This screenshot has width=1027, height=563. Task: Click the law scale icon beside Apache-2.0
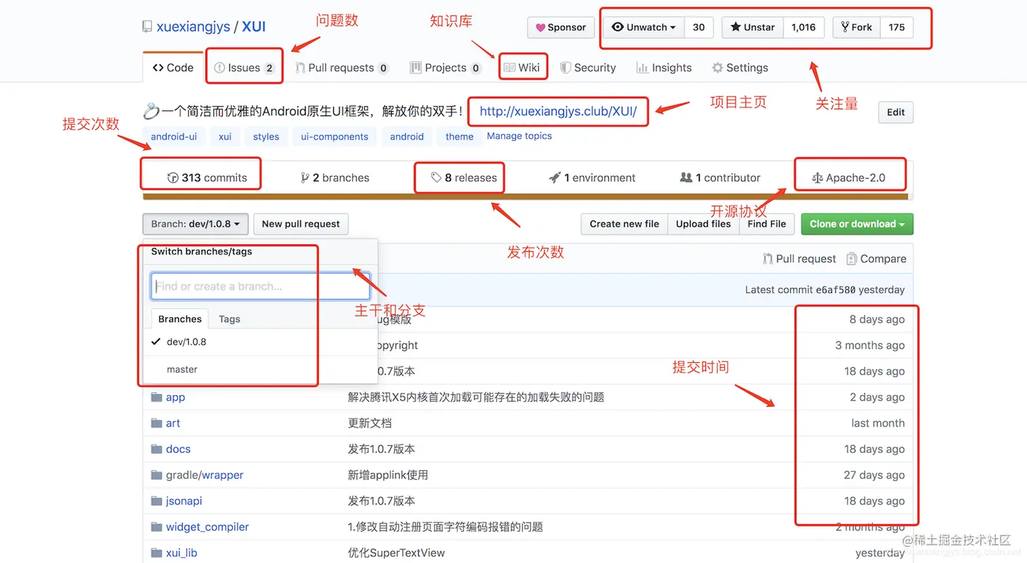[x=818, y=178]
